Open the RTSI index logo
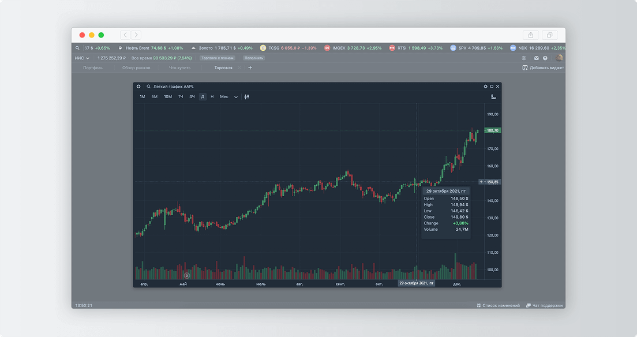 point(392,48)
